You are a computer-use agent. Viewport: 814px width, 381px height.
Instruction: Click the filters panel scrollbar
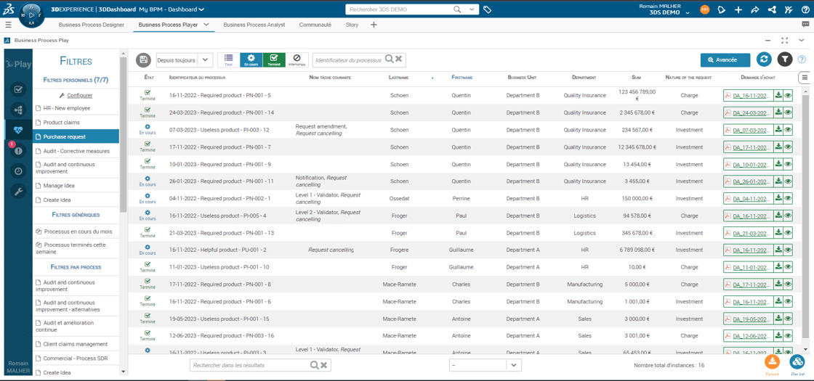(123, 134)
